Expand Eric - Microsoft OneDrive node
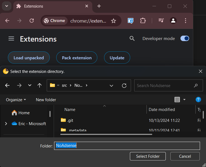This screenshot has height=167, width=206. click(x=6, y=123)
